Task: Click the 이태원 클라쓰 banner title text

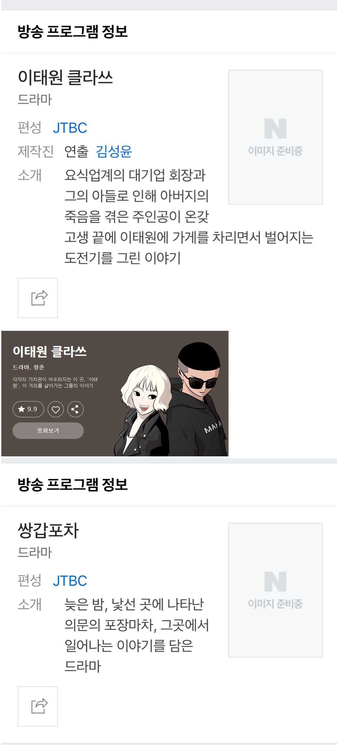Action: [x=49, y=351]
